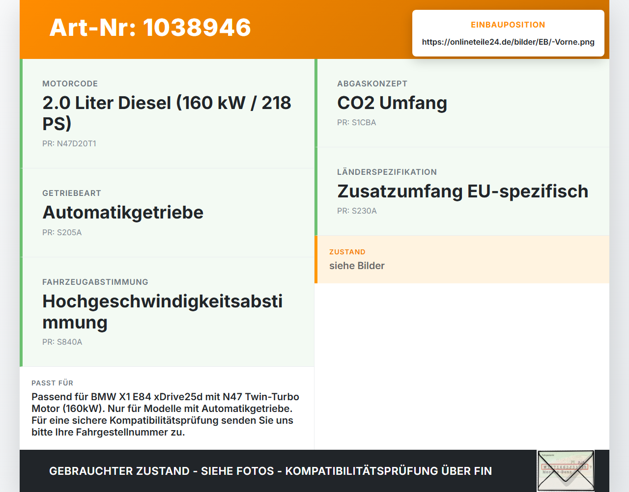629x492 pixels.
Task: Click the EINBAUPOSITION label
Action: coord(508,25)
